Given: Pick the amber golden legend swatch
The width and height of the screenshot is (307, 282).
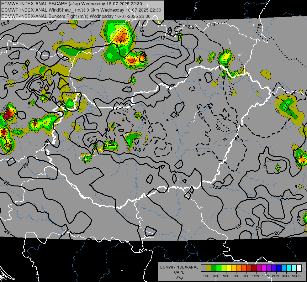Looking at the screenshot, I should [234, 268].
